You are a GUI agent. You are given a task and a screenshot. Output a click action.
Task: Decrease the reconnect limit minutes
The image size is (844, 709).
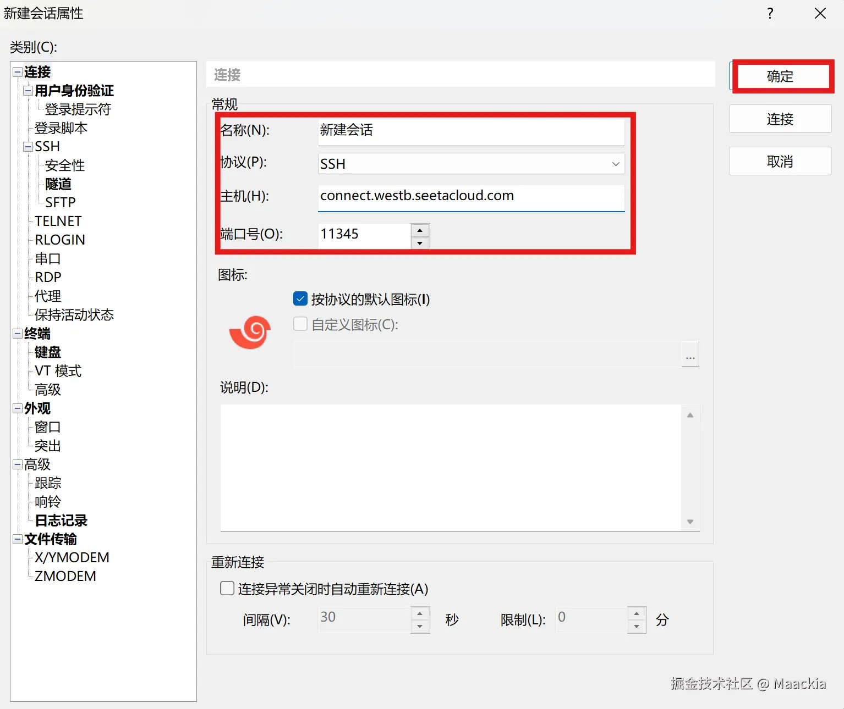637,627
